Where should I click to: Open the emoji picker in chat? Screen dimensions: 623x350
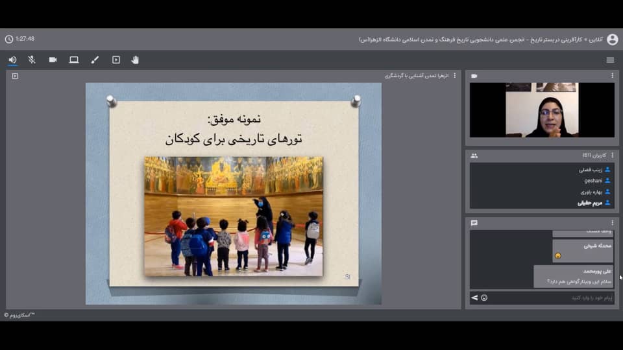tap(484, 297)
